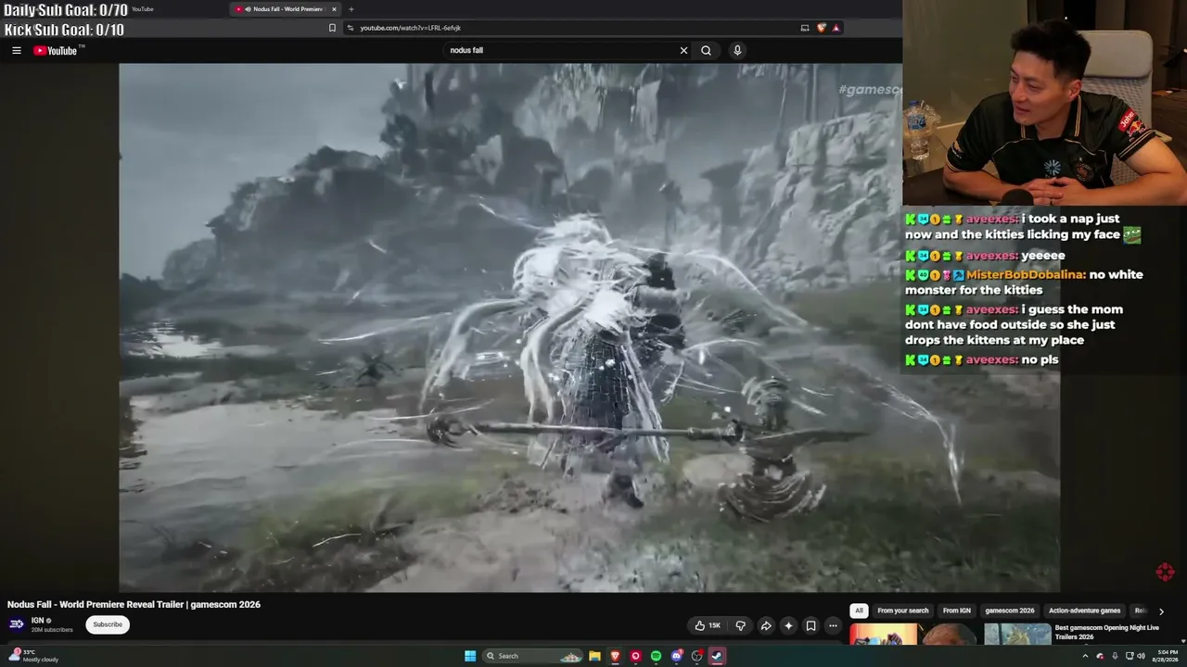Click MisterBobDobalina's username in chat
This screenshot has width=1187, height=667.
[x=1025, y=274]
